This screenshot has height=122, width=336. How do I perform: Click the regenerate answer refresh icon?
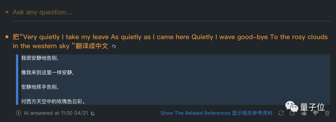pos(281,113)
